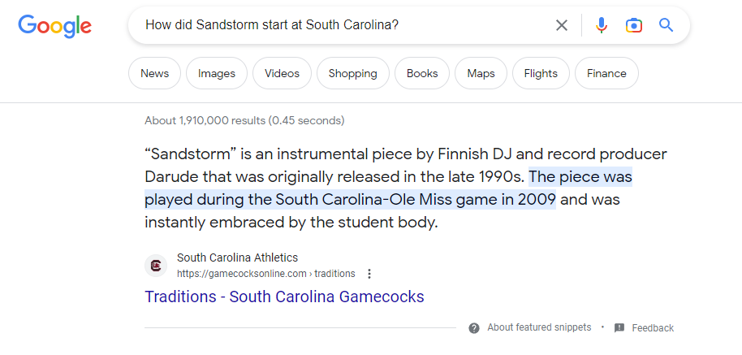The width and height of the screenshot is (742, 355).
Task: Clear the search query with X icon
Action: (561, 25)
